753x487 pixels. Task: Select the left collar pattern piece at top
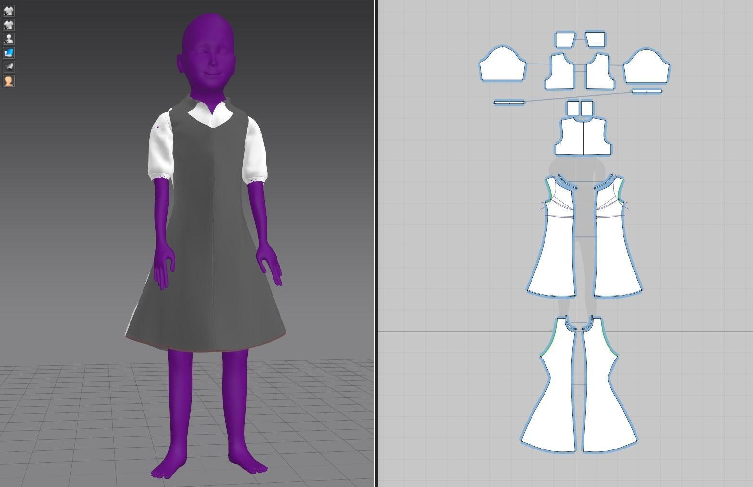coord(565,39)
